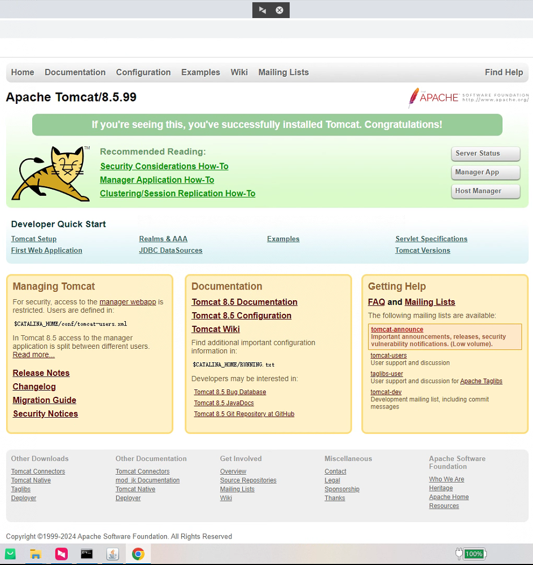
Task: Open Manager Application How-To link
Action: (157, 180)
